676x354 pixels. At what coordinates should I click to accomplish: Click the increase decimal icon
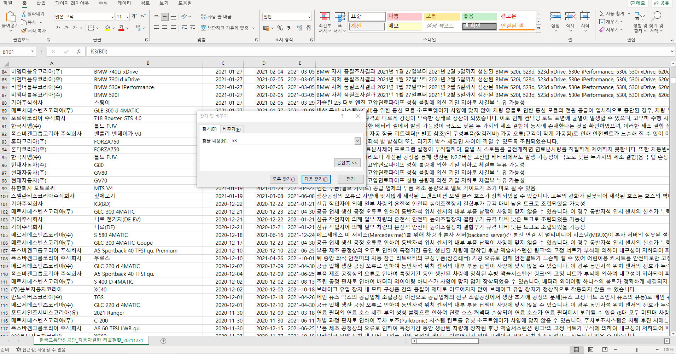pos(299,28)
